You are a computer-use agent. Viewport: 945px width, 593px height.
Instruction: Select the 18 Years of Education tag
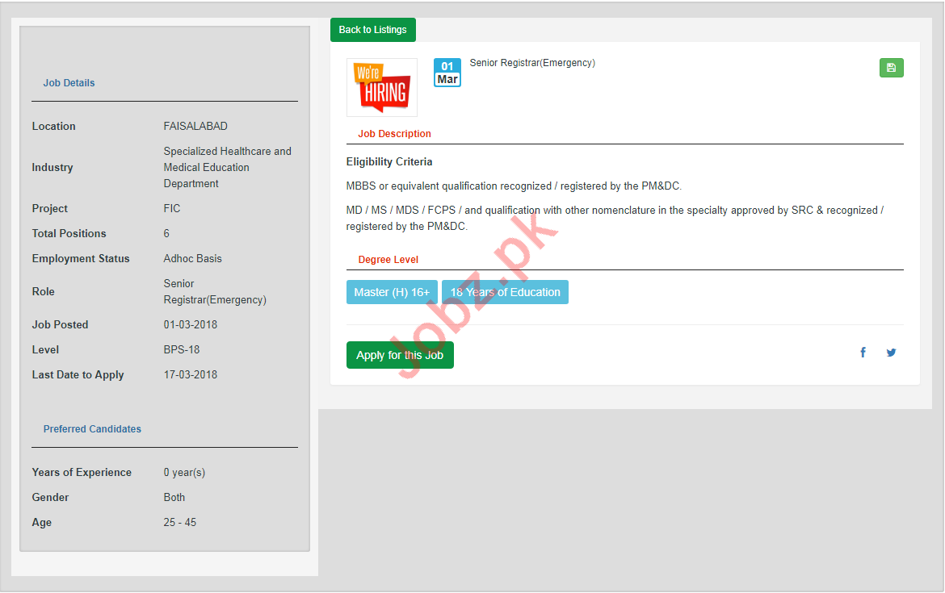pos(505,292)
